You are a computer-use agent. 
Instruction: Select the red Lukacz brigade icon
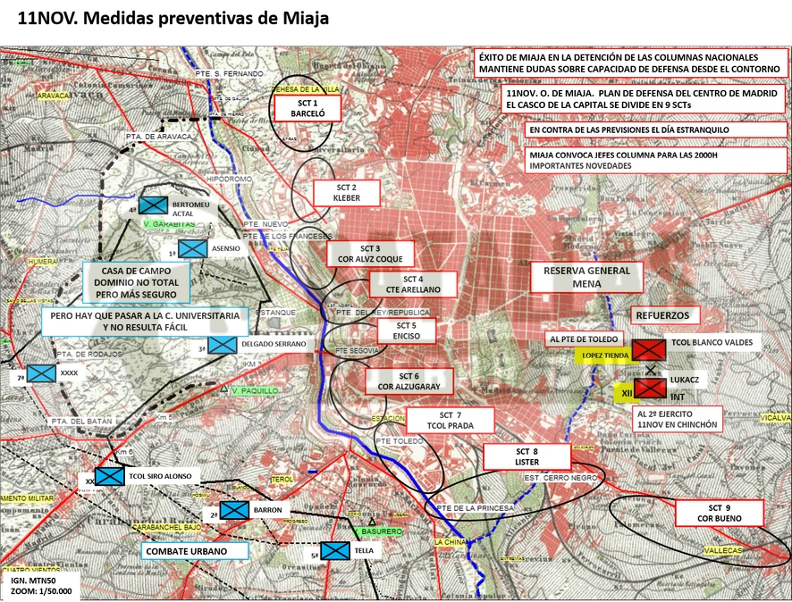pyautogui.click(x=651, y=389)
